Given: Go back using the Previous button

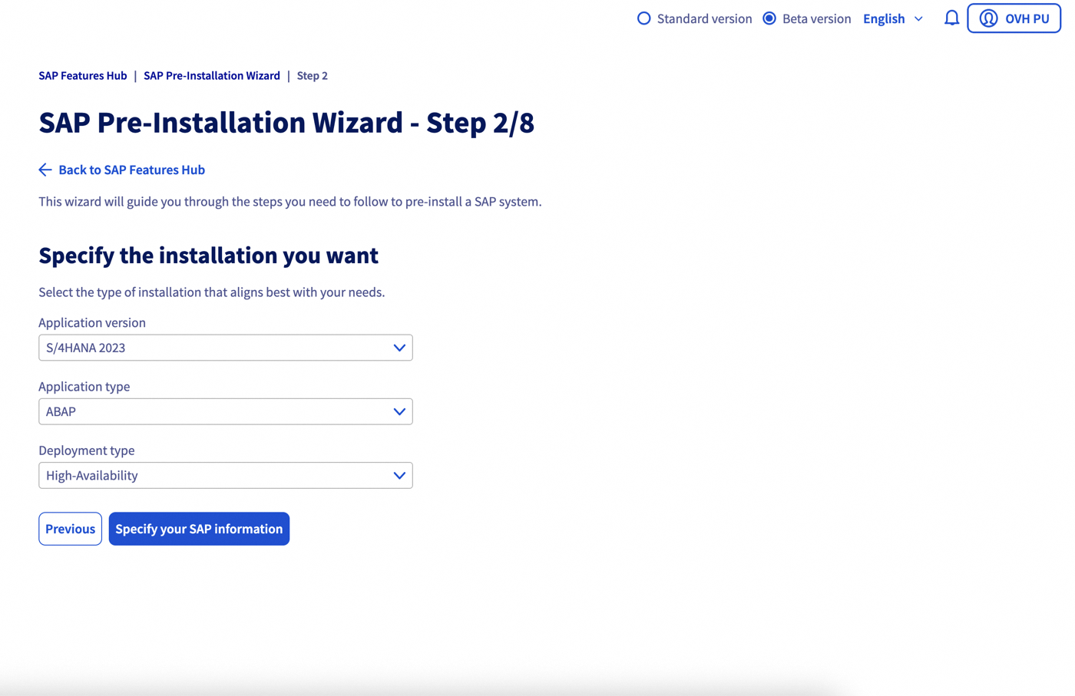Looking at the screenshot, I should 70,529.
